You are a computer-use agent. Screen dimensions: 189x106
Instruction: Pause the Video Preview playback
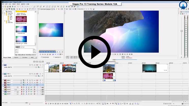click(x=120, y=54)
